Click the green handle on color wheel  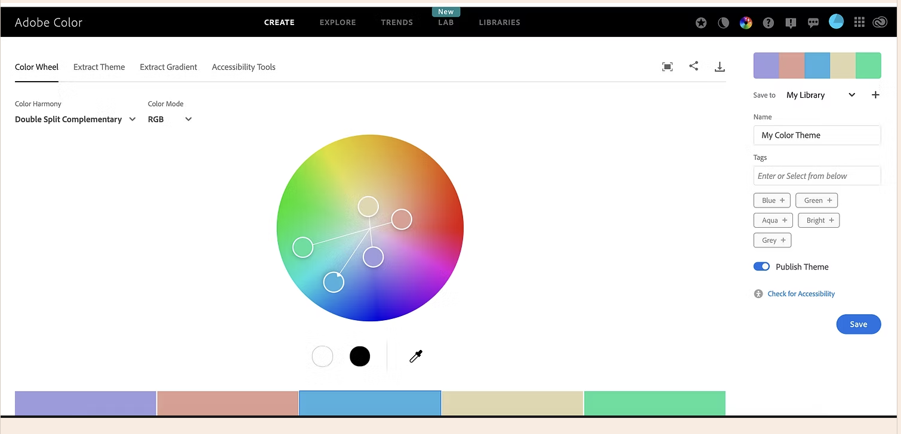coord(303,247)
